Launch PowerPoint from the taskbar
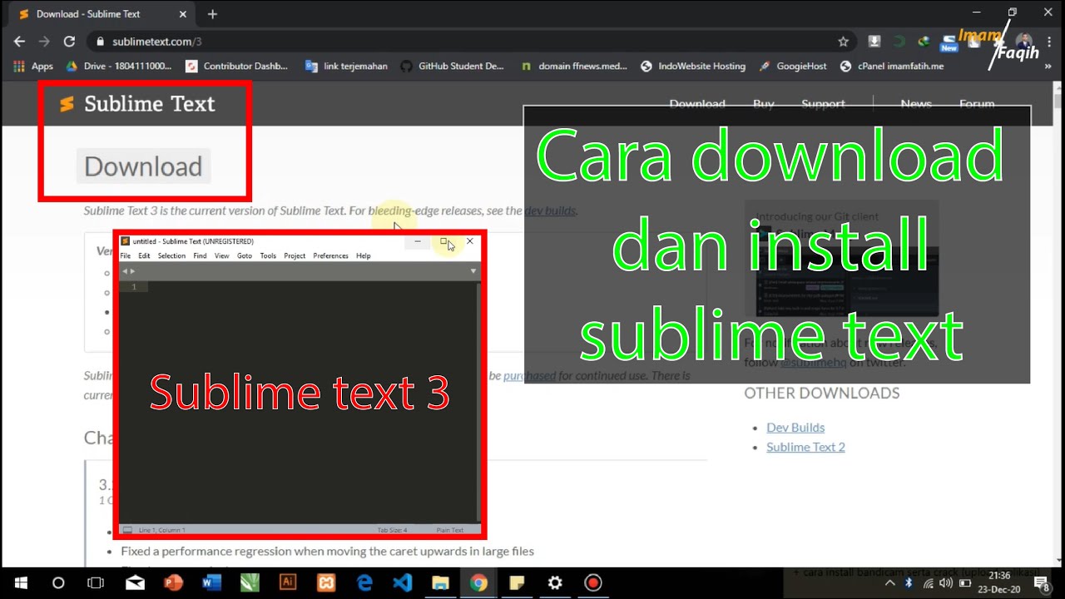This screenshot has height=599, width=1065. pyautogui.click(x=173, y=582)
